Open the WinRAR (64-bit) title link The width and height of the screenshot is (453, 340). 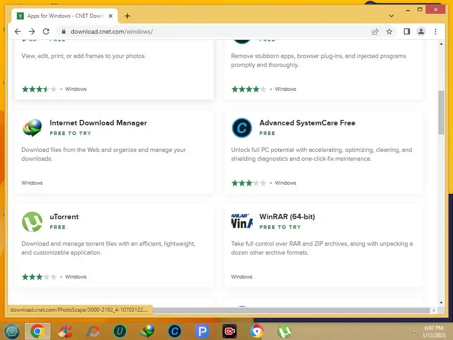pos(287,217)
